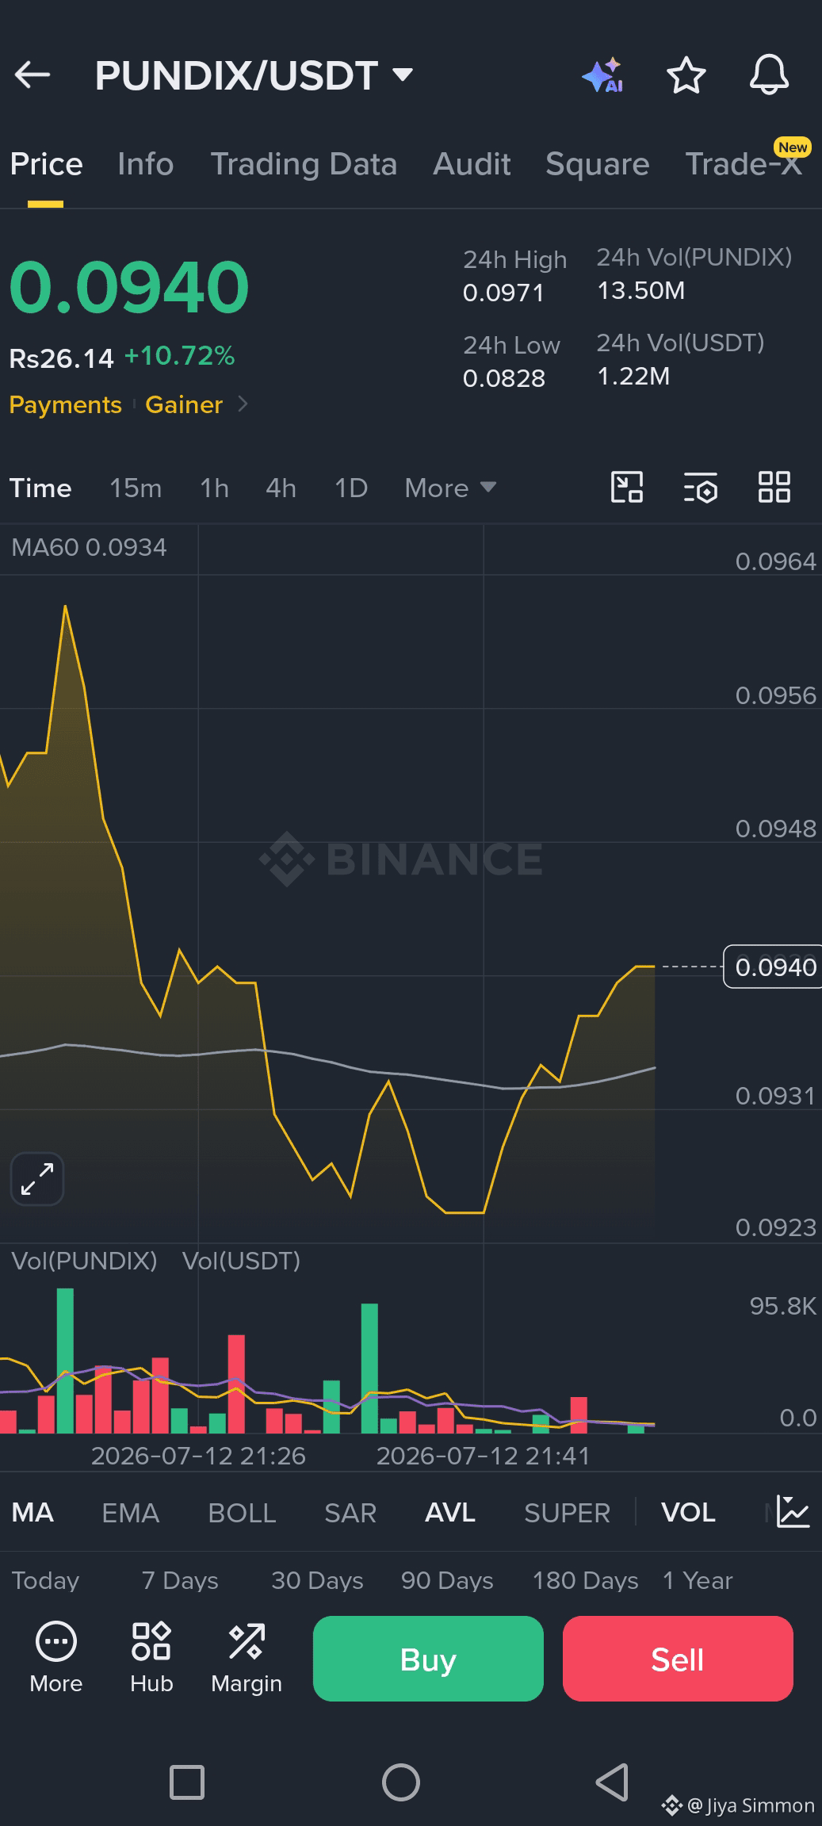Select the 15m interval
The height and width of the screenshot is (1826, 822).
[136, 488]
